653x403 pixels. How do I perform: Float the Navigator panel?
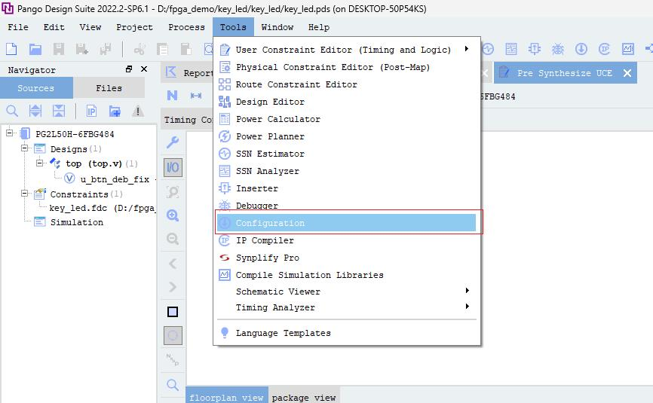click(x=129, y=69)
